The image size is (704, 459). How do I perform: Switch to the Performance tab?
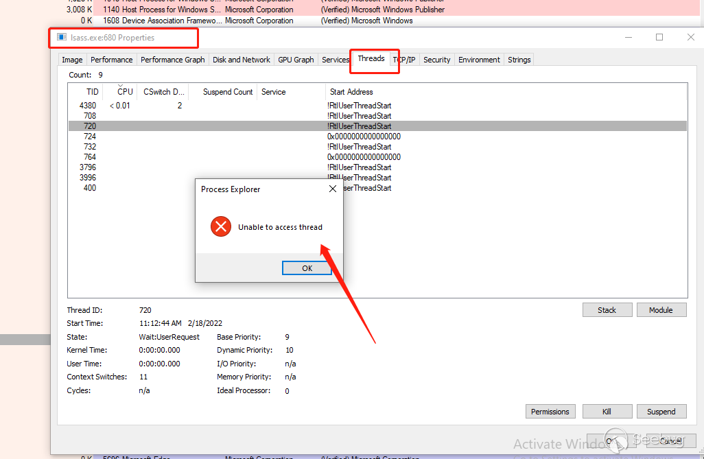point(111,60)
